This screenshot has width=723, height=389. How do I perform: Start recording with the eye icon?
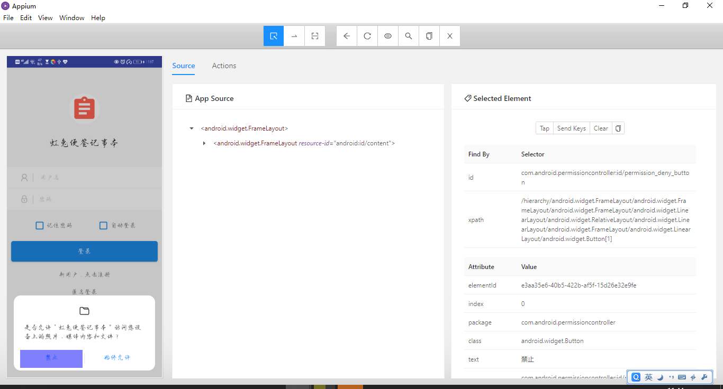pyautogui.click(x=388, y=36)
